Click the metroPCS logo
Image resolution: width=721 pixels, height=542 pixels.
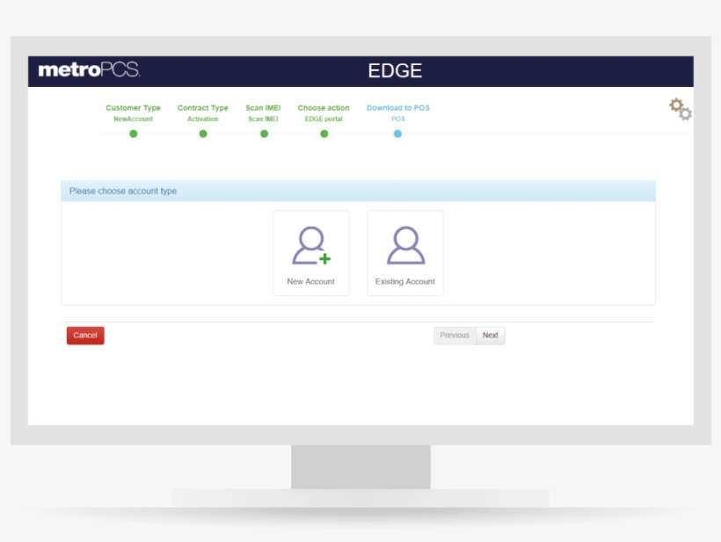tap(89, 71)
